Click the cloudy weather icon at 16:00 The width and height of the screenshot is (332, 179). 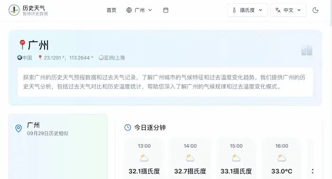pos(282,158)
